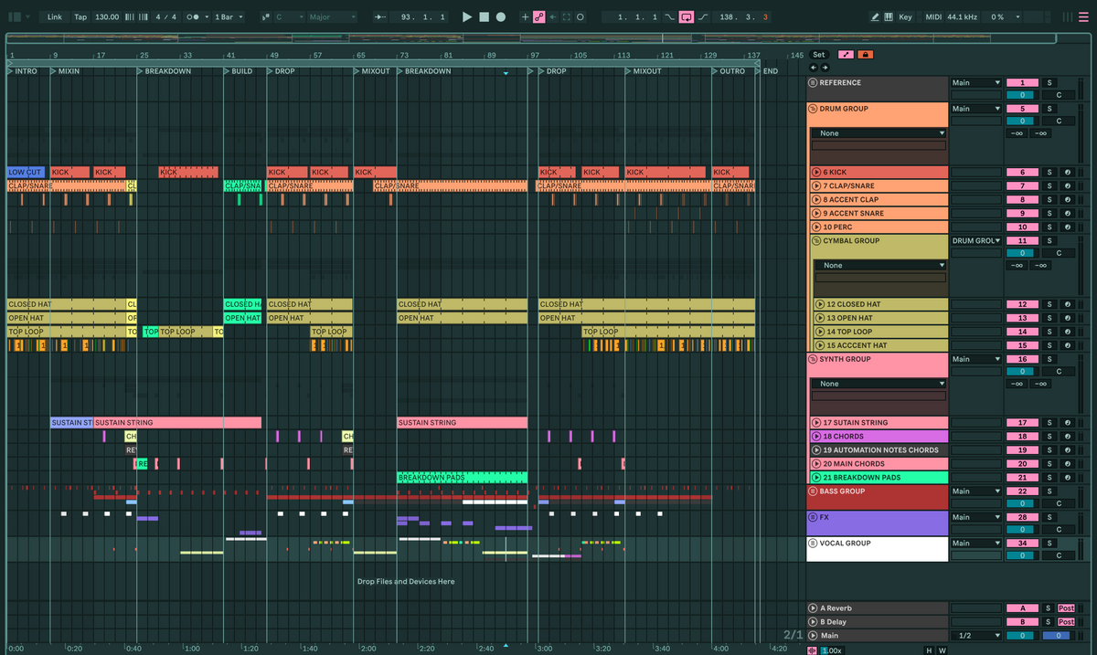Click the -∞ send slider on CYMBAL GROUP
1097x655 pixels.
pyautogui.click(x=1017, y=265)
